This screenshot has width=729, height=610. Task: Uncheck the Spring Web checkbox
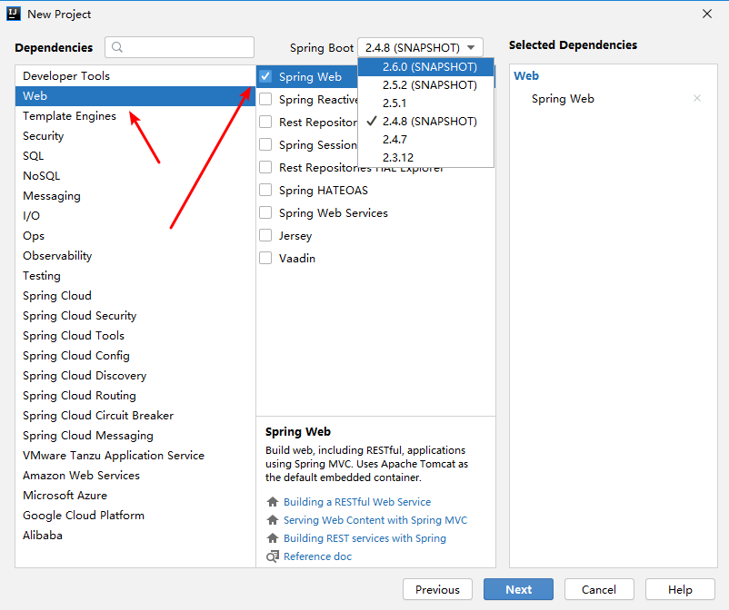pos(265,76)
